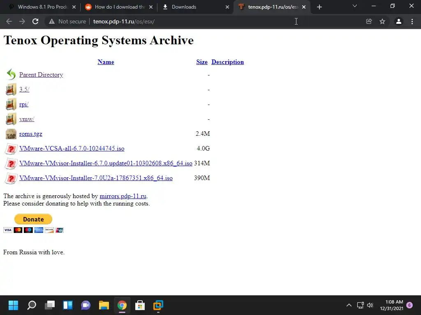Open File Explorer from the taskbar
The height and width of the screenshot is (315, 421).
tap(104, 305)
